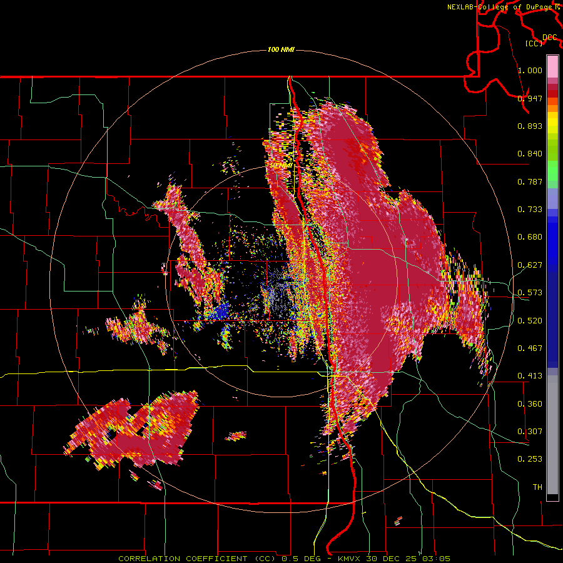Screen dimensions: 563x563
Task: Click the 0.253 scale value
Action: tap(530, 459)
